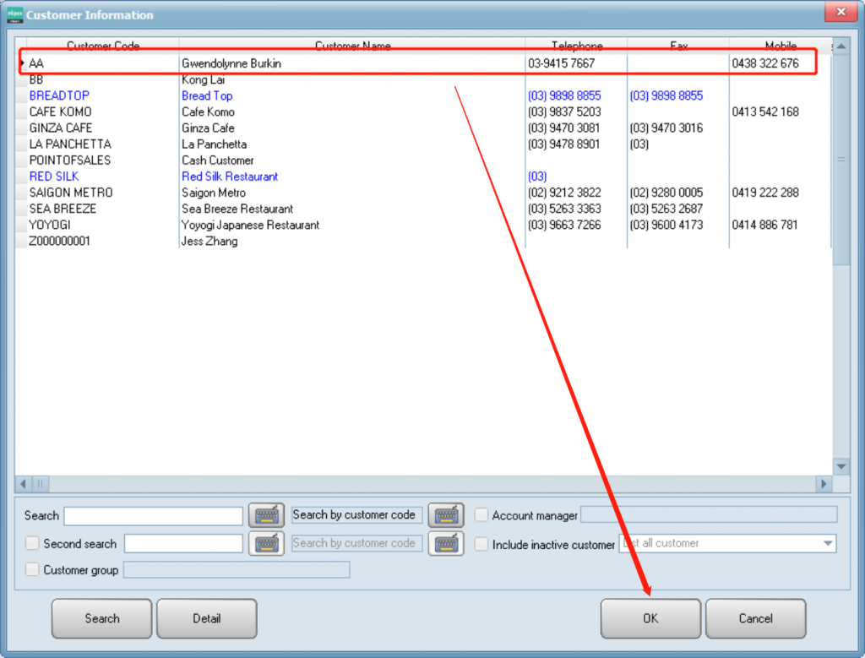Viewport: 865px width, 658px height.
Task: Expand the List all customer dropdown
Action: [x=828, y=544]
